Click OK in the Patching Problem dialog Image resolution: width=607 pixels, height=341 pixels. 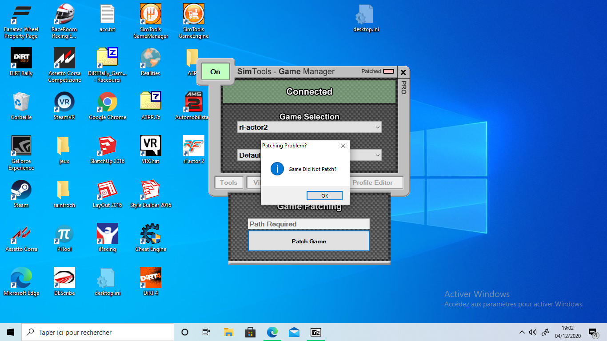324,196
